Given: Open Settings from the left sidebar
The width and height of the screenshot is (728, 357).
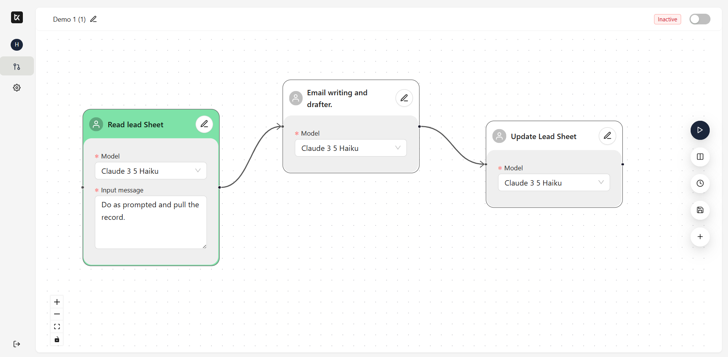Looking at the screenshot, I should (x=17, y=88).
